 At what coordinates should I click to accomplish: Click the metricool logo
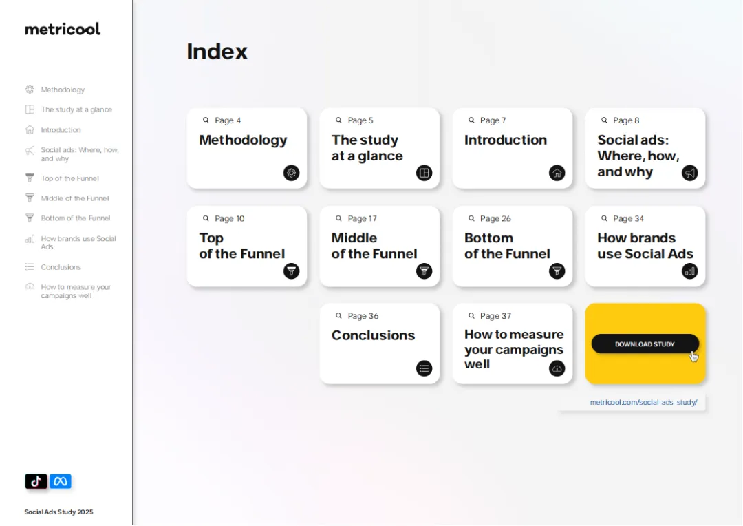tap(63, 30)
